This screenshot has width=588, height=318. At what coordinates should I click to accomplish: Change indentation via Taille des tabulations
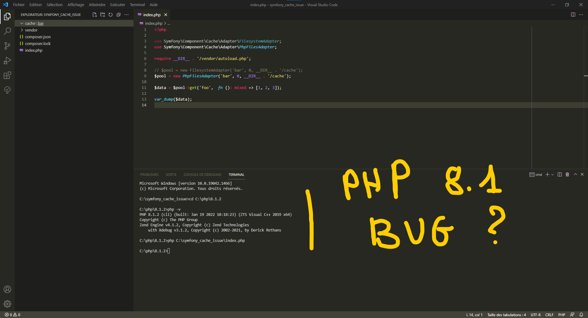click(507, 315)
